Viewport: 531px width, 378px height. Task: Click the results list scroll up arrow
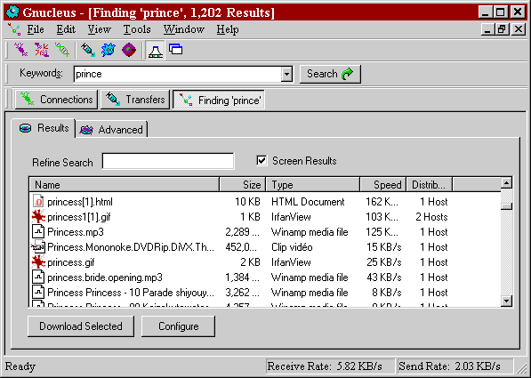[507, 183]
